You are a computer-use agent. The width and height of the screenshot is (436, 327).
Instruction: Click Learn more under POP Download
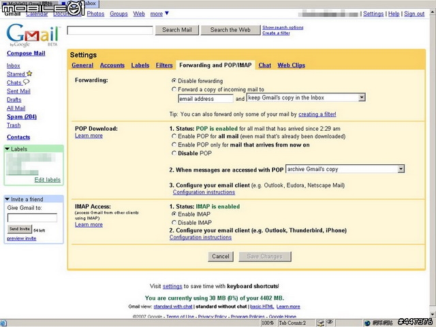click(x=89, y=136)
